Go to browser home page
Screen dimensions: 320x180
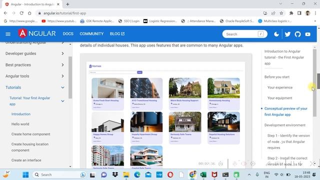click(29, 13)
